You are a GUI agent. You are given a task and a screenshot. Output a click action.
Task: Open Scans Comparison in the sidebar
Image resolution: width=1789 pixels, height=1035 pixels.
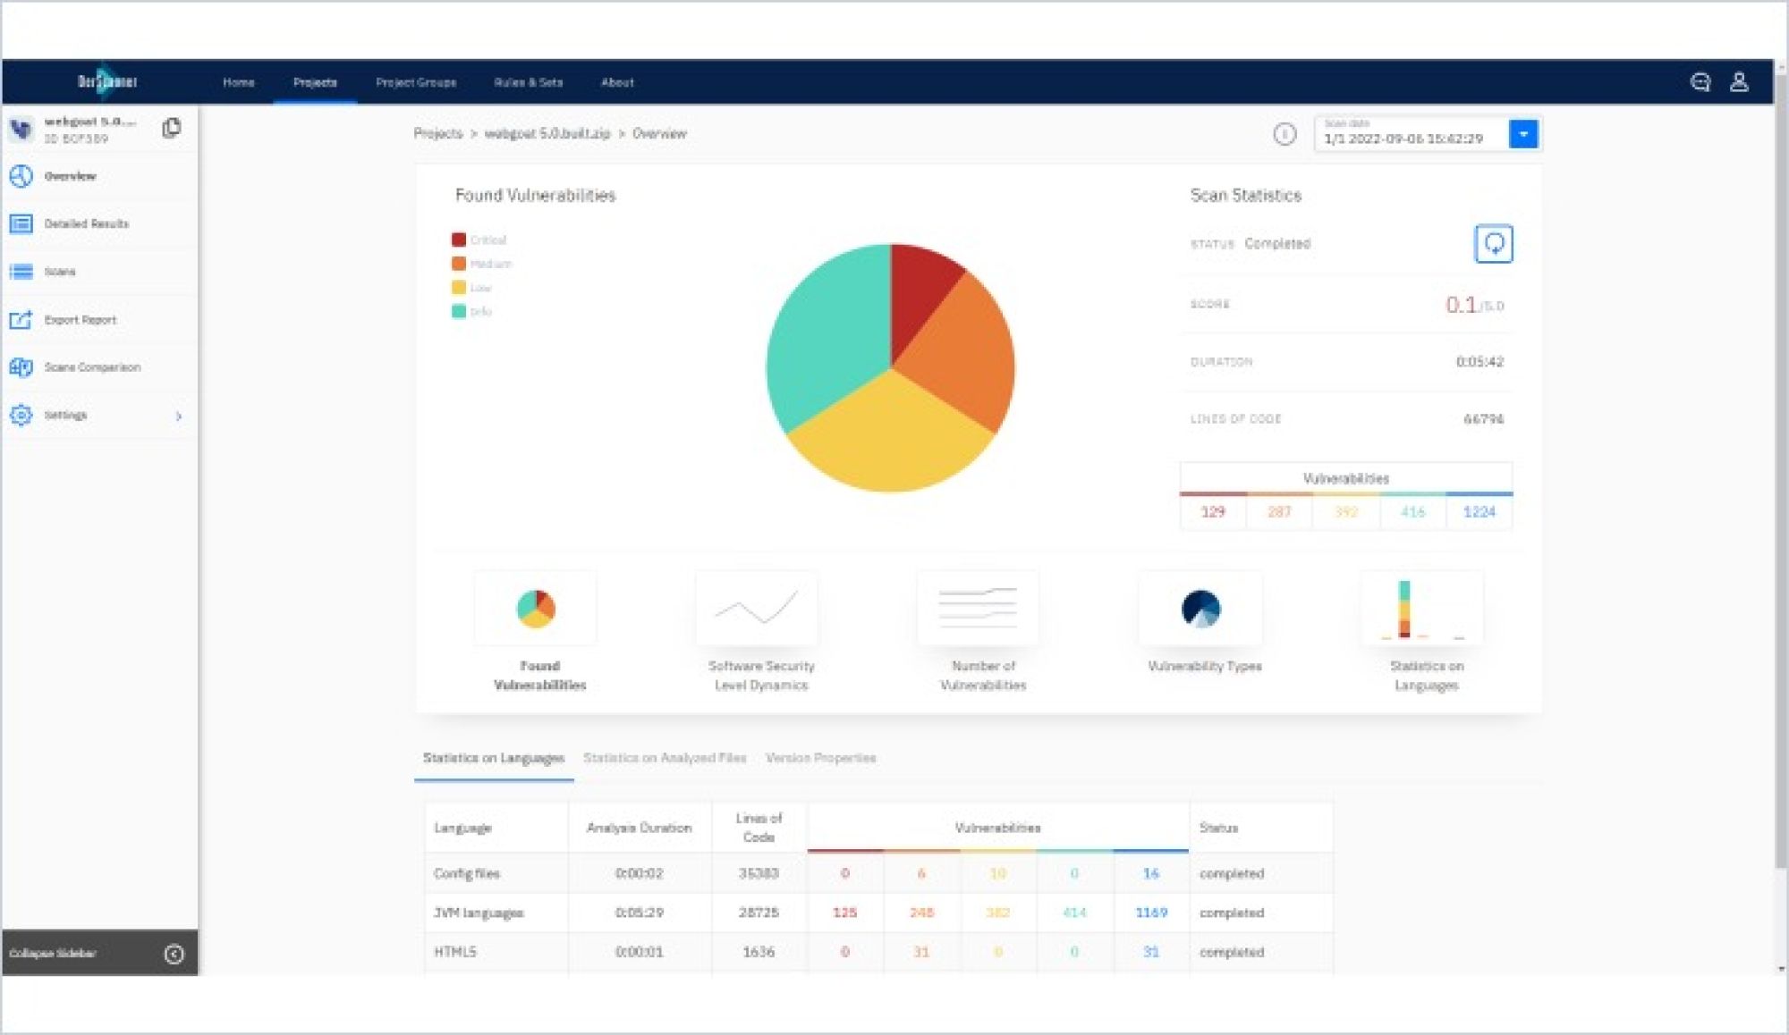pyautogui.click(x=91, y=367)
